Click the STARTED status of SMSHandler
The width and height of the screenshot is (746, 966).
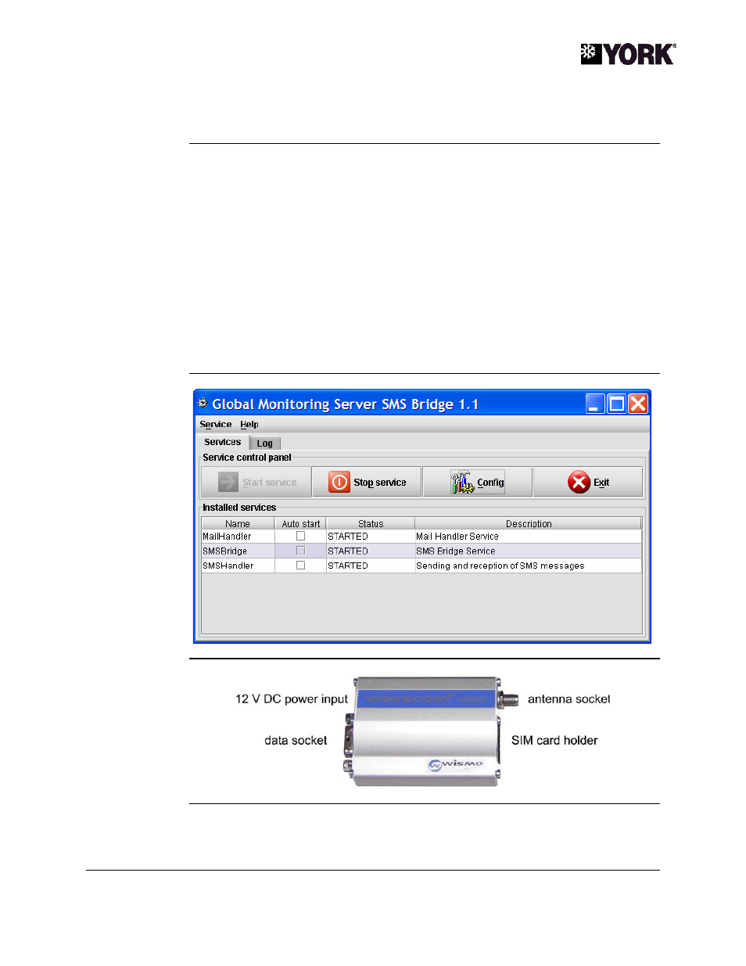click(x=348, y=566)
